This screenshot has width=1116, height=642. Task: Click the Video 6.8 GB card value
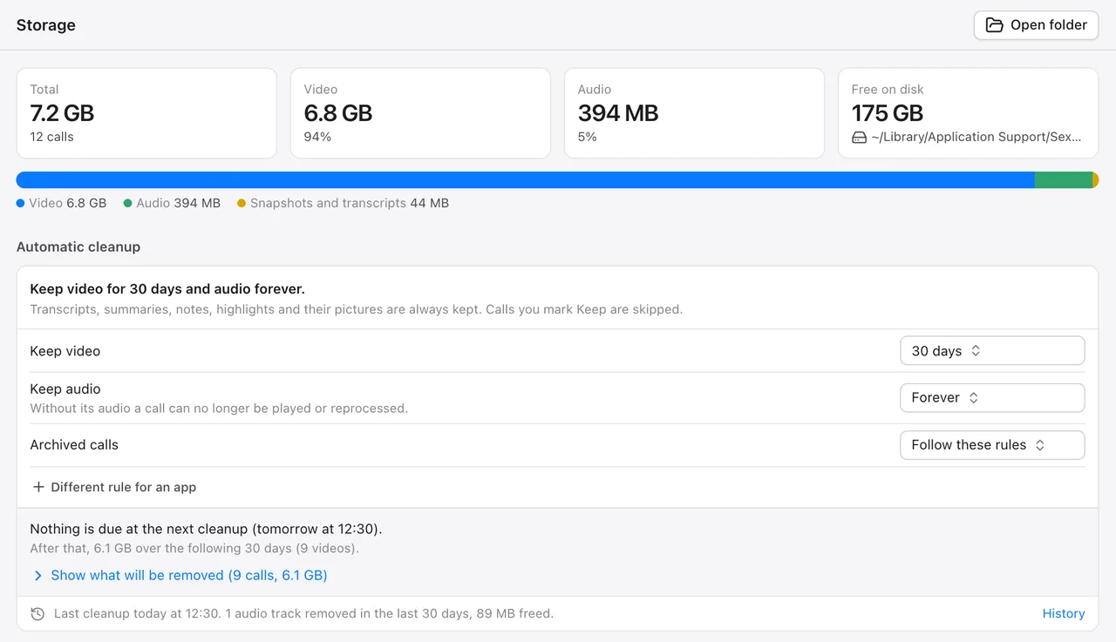[x=338, y=113]
